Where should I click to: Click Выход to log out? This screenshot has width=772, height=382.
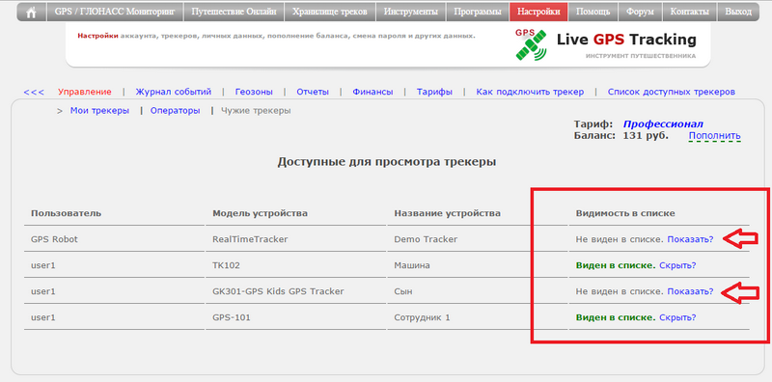click(x=738, y=12)
